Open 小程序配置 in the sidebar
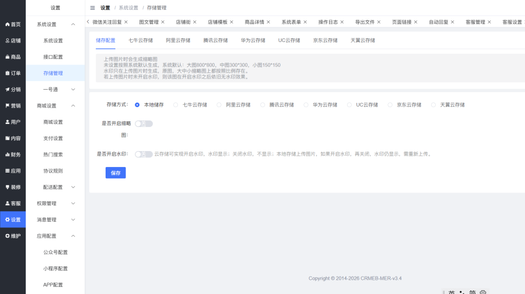 click(x=55, y=268)
